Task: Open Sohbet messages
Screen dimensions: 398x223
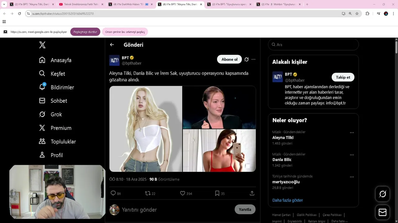Action: coord(53,101)
